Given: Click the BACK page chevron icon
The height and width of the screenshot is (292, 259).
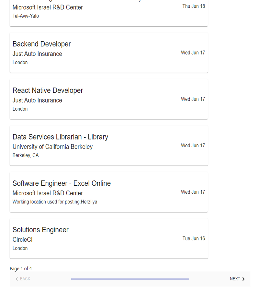Looking at the screenshot, I should click(16, 279).
